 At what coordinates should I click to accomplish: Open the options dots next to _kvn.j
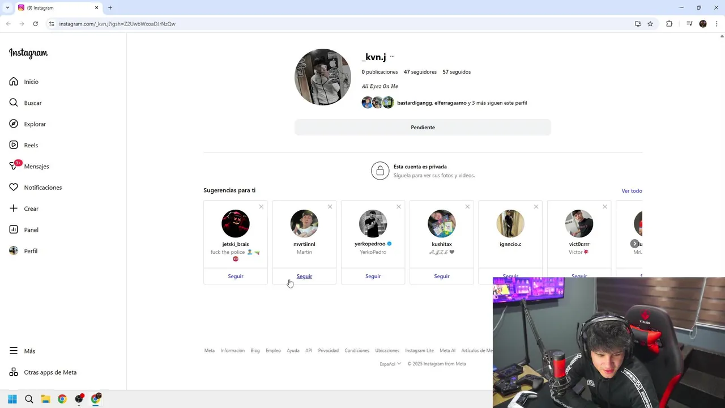pos(392,57)
